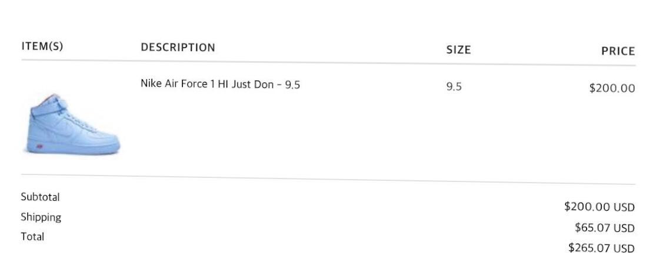Click the red logo on the sneaker heel
Image resolution: width=646 pixels, height=253 pixels.
pyautogui.click(x=39, y=146)
